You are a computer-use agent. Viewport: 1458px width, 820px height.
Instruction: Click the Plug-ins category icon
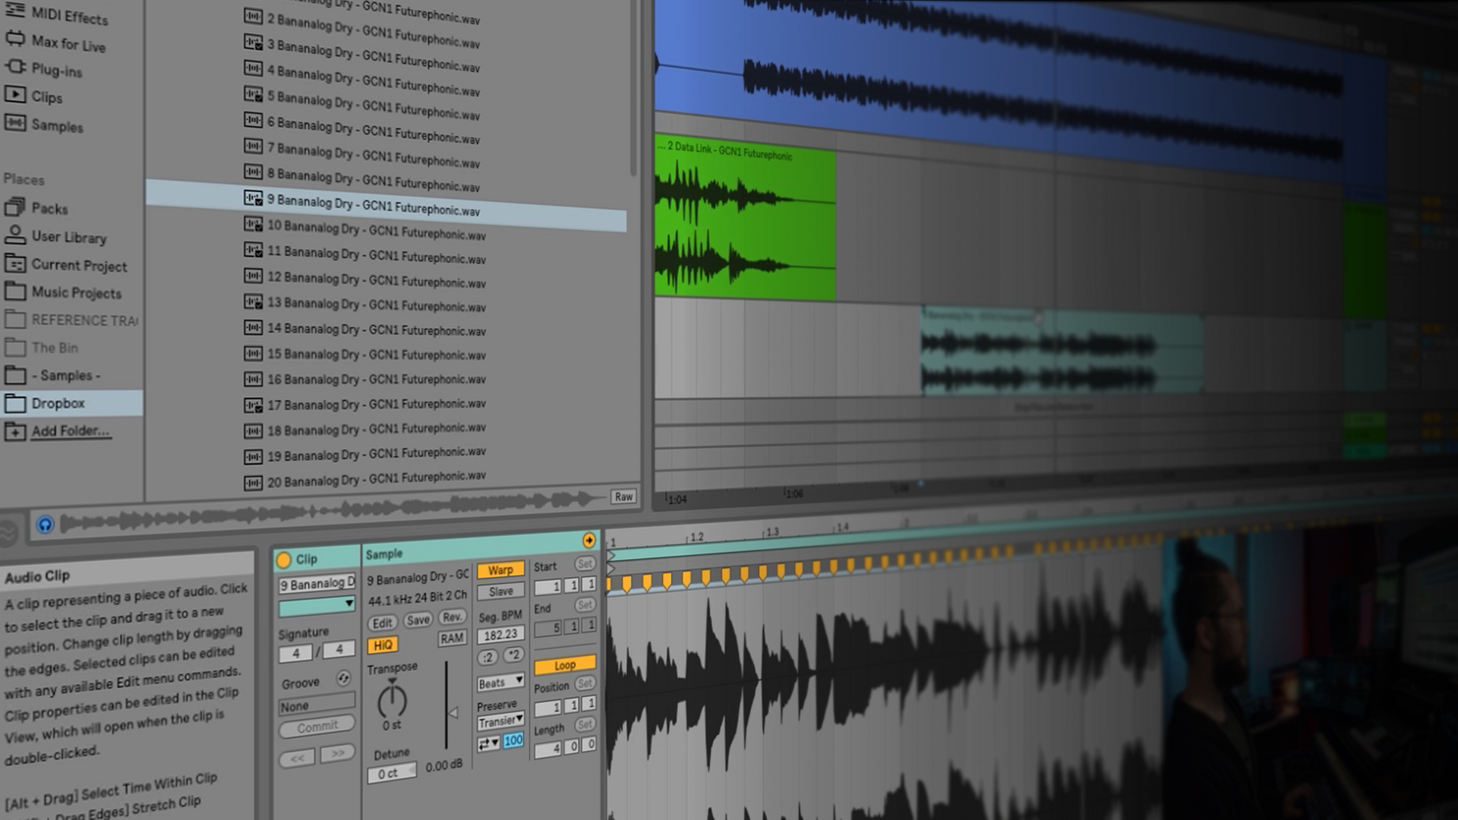[x=14, y=67]
